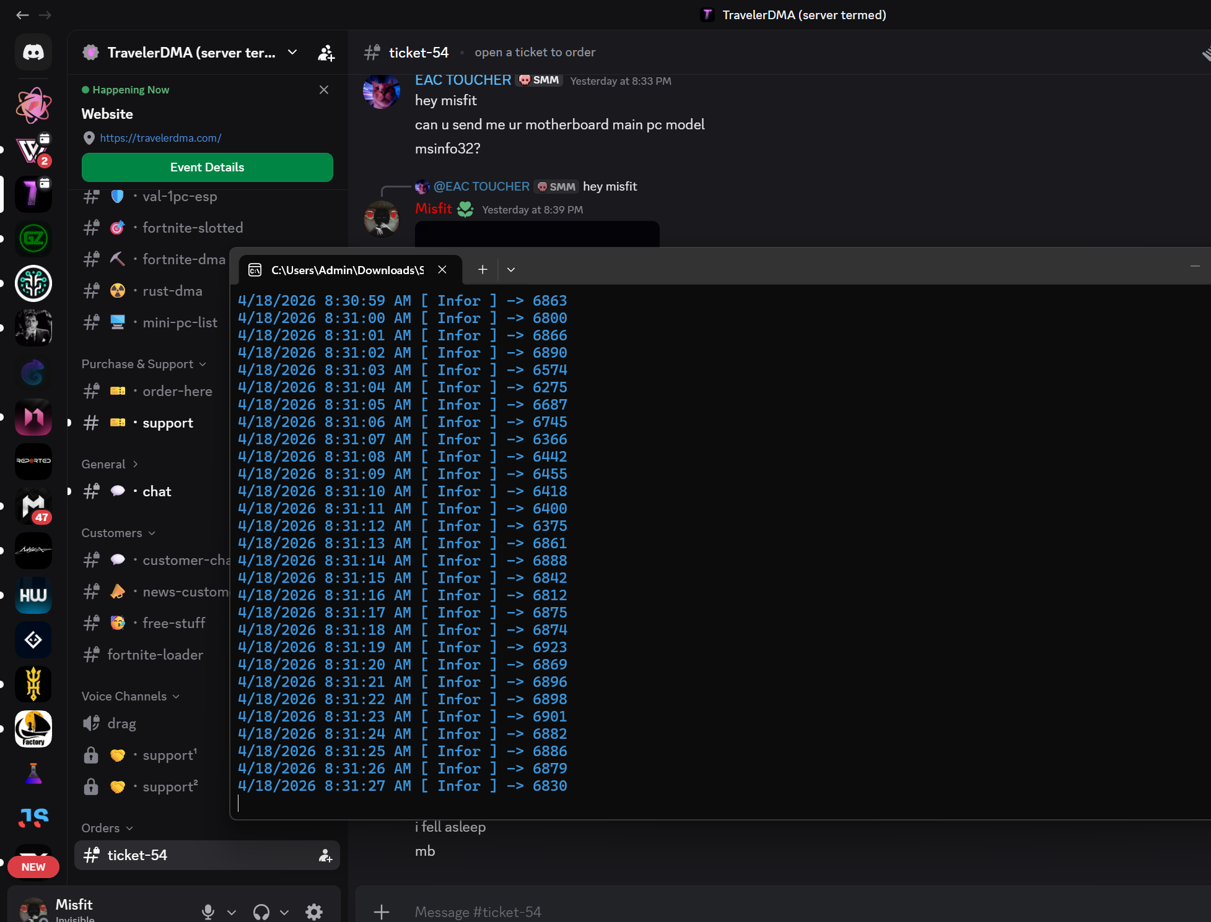Open headphone output options arrow
The image size is (1211, 922).
point(284,912)
